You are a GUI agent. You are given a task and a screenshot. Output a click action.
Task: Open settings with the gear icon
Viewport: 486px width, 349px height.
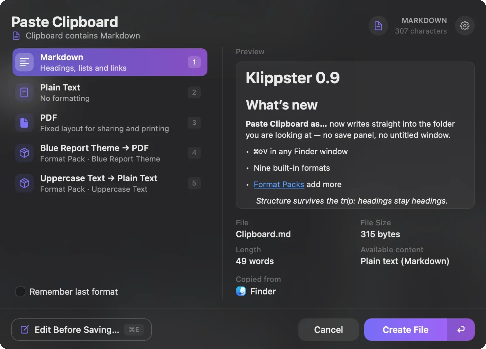click(465, 26)
